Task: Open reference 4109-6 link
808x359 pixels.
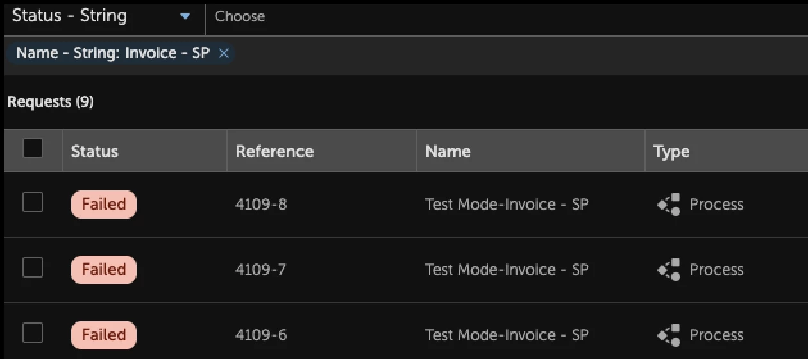Action: [x=261, y=335]
